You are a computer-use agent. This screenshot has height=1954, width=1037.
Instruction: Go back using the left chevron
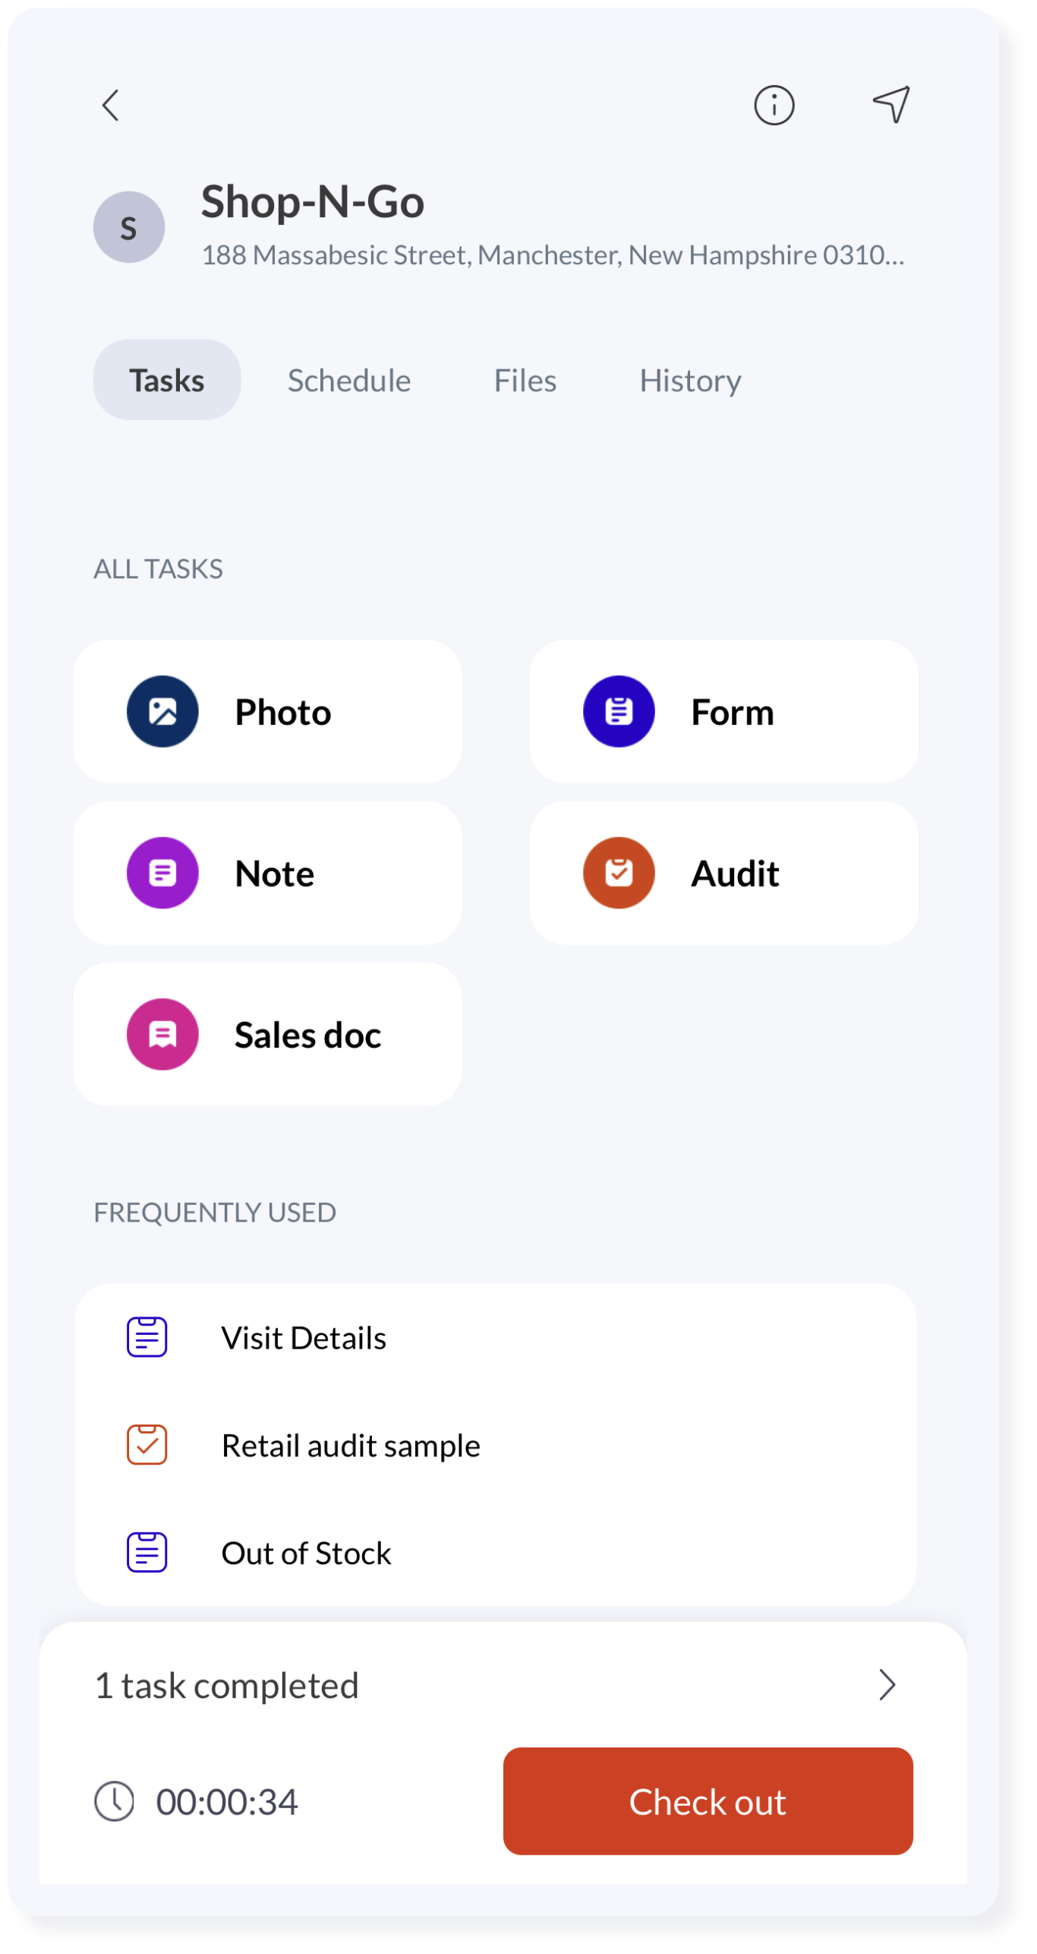111,106
